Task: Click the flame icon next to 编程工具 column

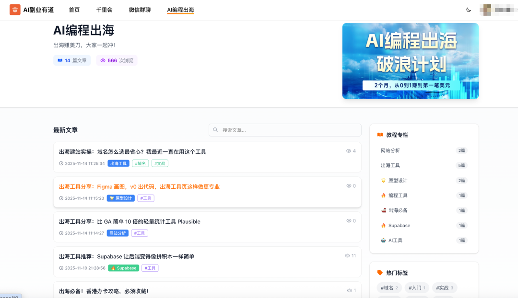Action: click(x=384, y=195)
